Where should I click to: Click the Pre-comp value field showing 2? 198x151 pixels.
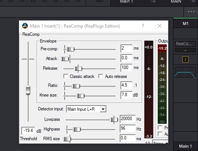[x=126, y=48]
